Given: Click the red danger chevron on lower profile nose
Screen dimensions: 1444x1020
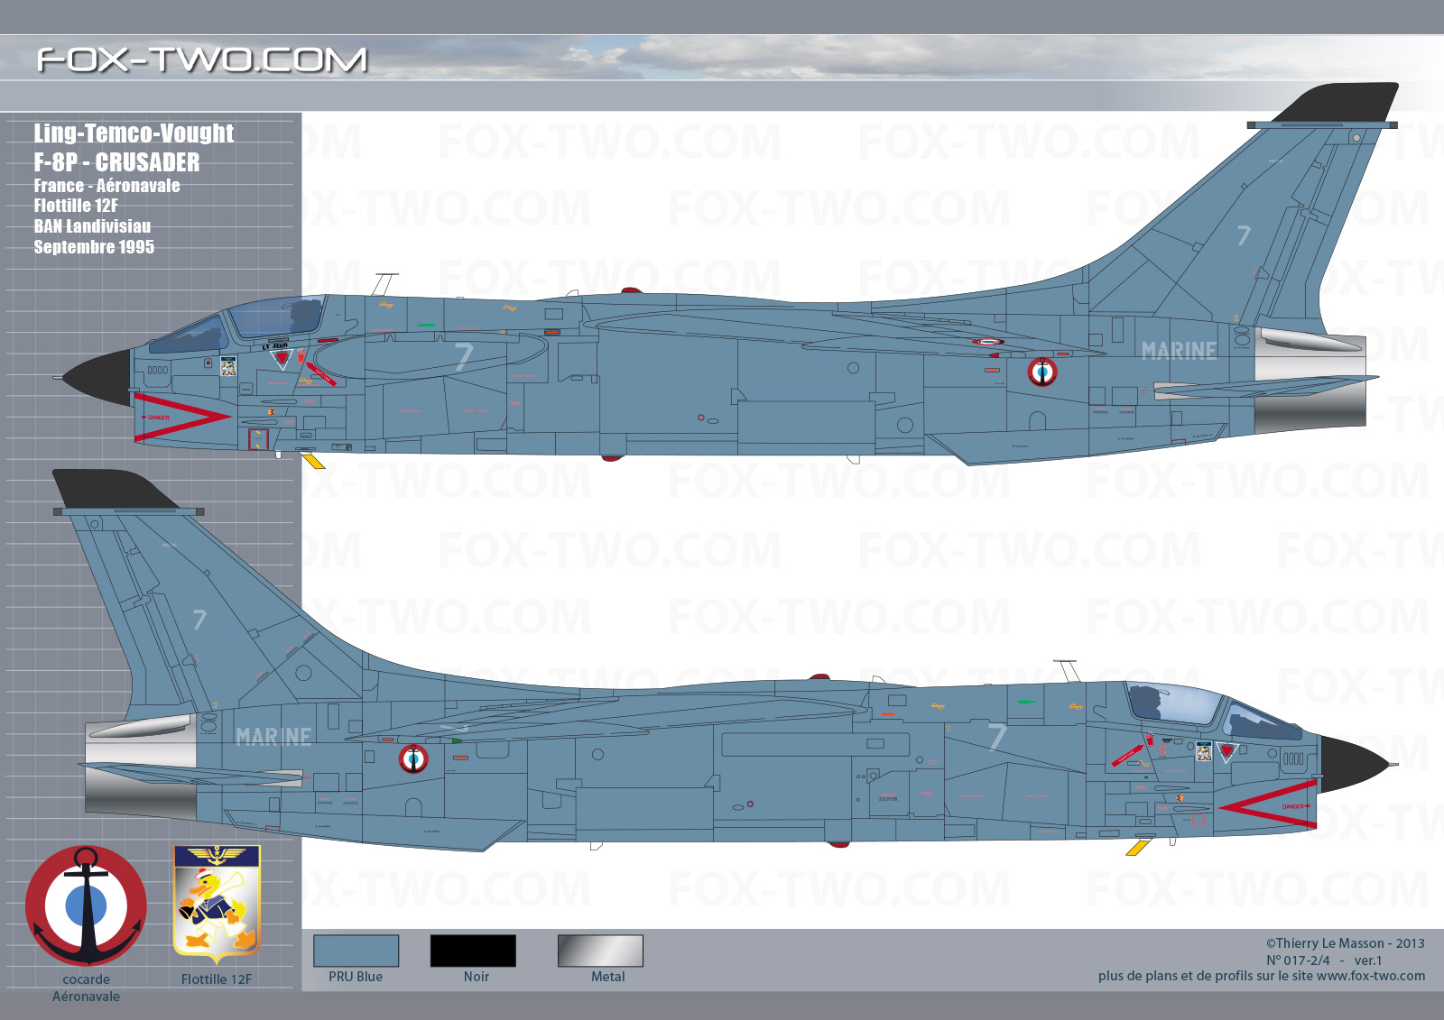Looking at the screenshot, I should coord(1268,804).
